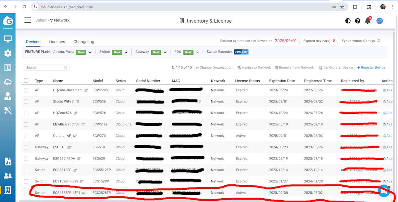This screenshot has height=202, width=398.
Task: Select the HQZone526 row checkbox
Action: tap(26, 113)
